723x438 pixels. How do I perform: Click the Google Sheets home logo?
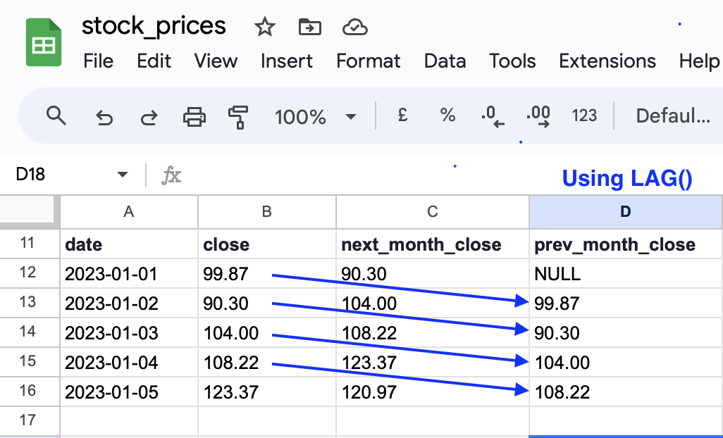click(43, 43)
